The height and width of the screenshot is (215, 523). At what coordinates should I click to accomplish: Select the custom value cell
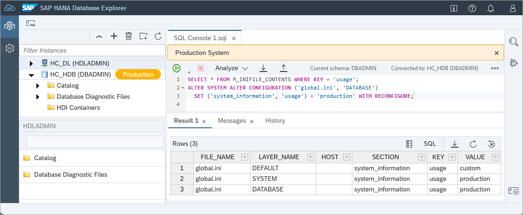[x=479, y=168]
